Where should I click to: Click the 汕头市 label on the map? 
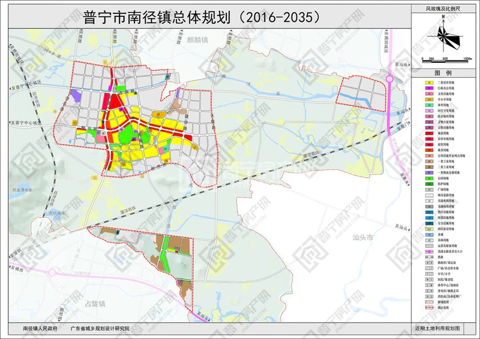coord(362,238)
